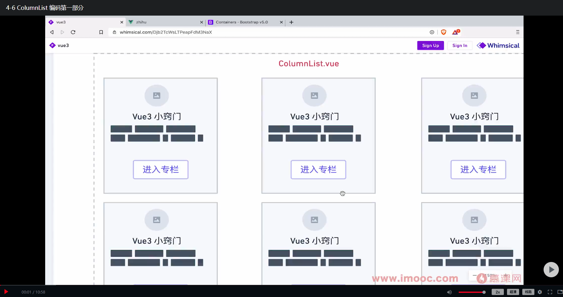Open the video player settings gear

[x=540, y=292]
